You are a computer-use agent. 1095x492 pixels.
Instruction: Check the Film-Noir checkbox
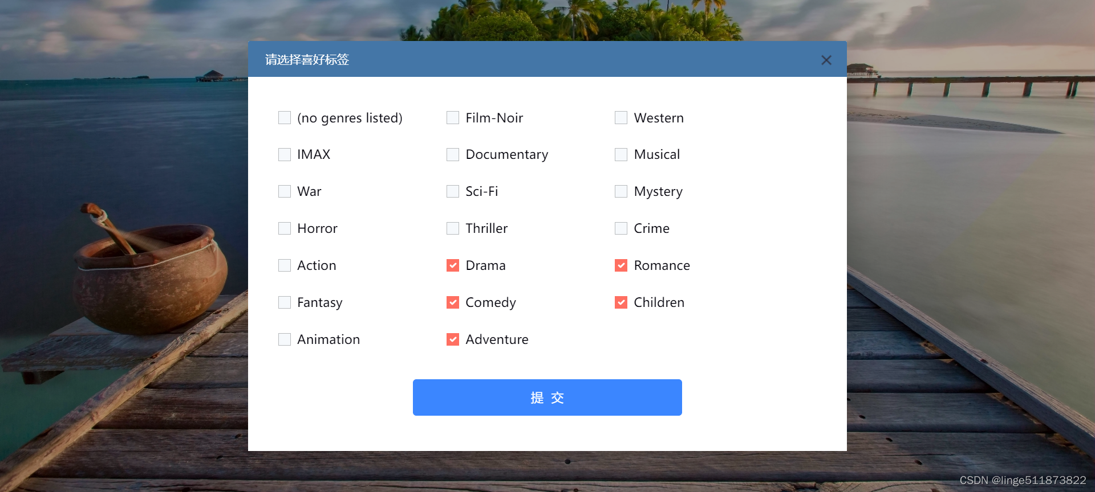453,118
